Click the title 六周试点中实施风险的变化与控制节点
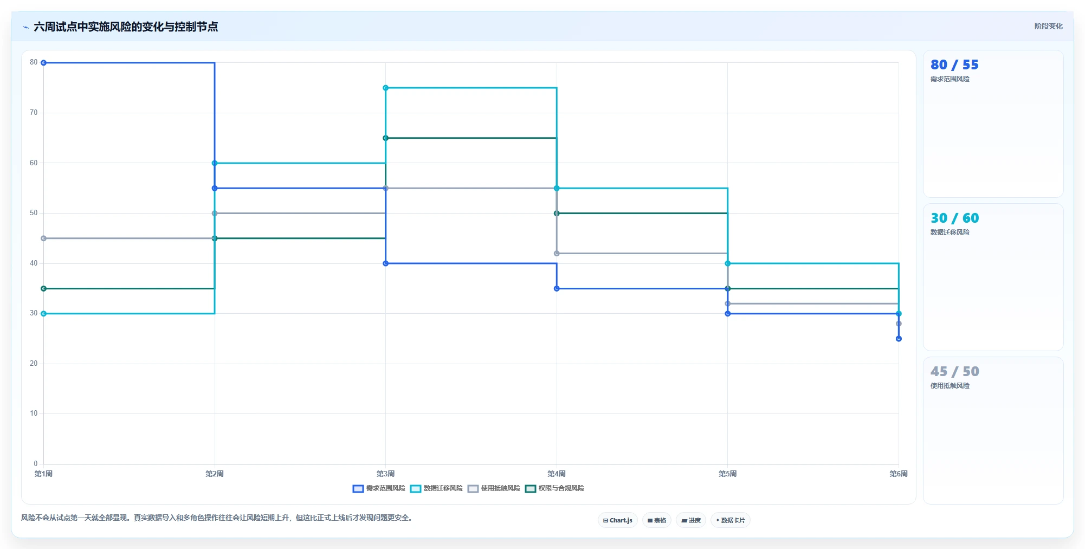 (126, 27)
